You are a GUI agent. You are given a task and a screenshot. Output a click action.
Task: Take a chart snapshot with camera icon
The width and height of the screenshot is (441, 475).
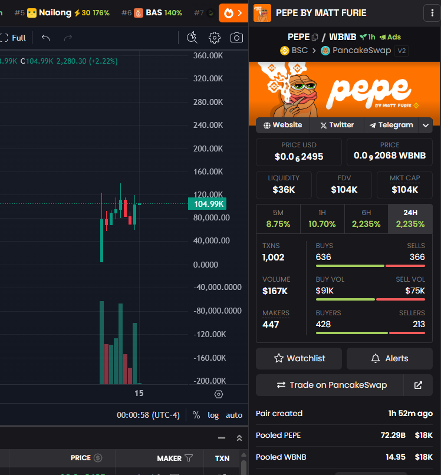coord(236,38)
